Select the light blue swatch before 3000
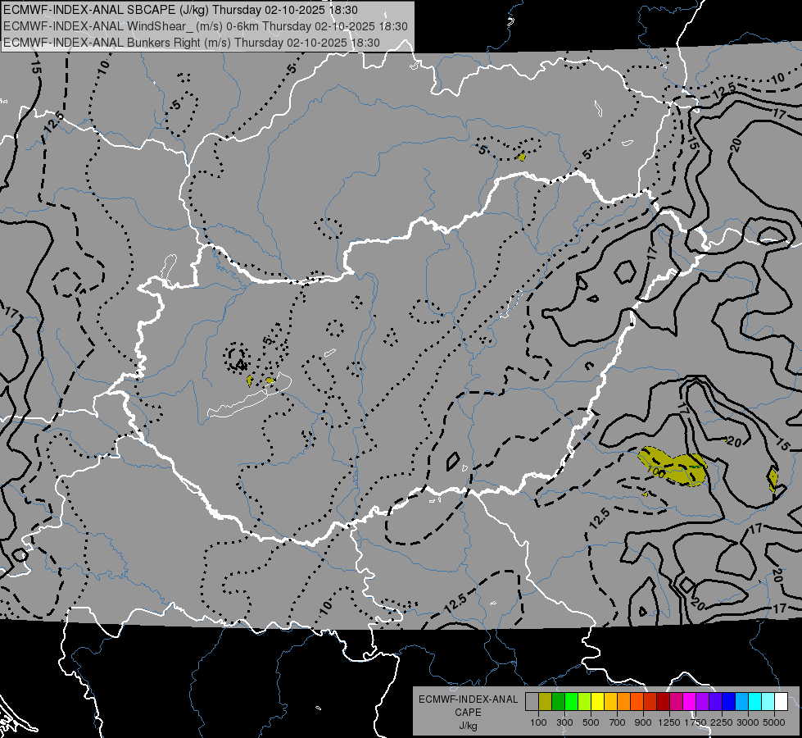Screen dimensions: 802x738 tap(741, 702)
